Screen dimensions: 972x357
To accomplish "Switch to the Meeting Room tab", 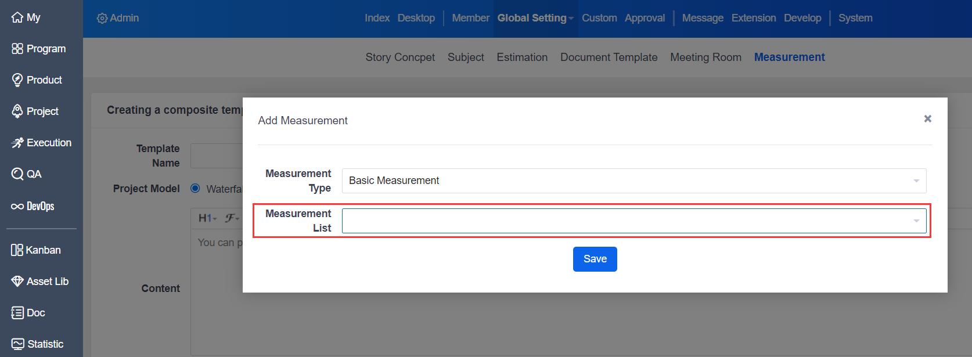I will [x=705, y=57].
